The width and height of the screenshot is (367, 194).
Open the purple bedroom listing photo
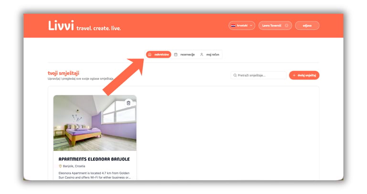pos(95,123)
